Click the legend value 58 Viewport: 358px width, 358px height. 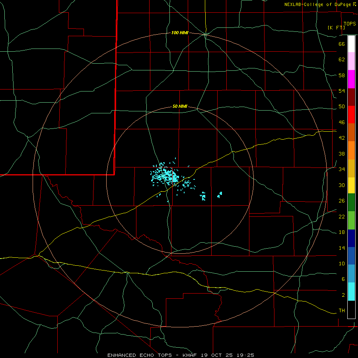(x=342, y=75)
